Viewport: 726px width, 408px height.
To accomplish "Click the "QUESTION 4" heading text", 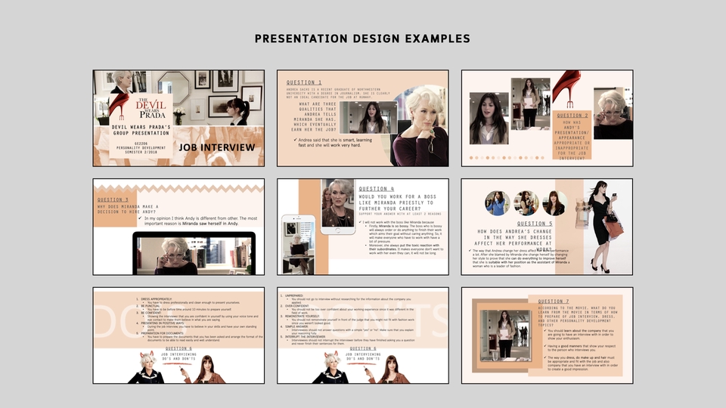I will [x=377, y=189].
